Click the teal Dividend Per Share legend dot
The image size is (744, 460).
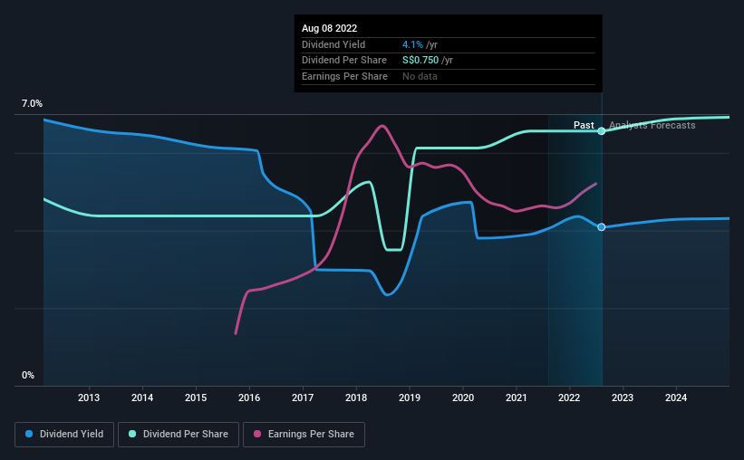coord(132,434)
